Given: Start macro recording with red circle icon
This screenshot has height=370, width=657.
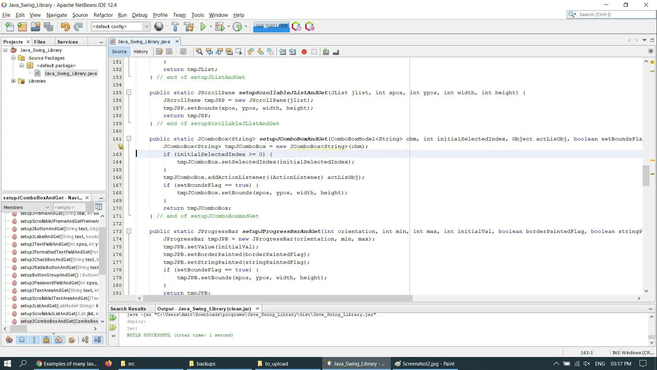Looking at the screenshot, I should (x=304, y=52).
